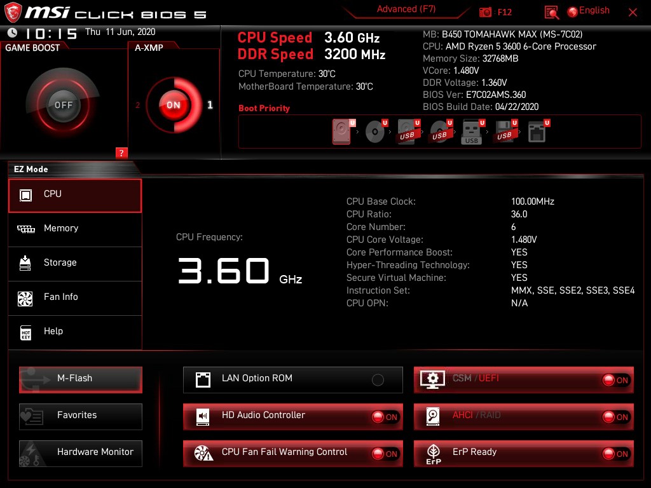Click the EZ Mode header label

coord(31,169)
